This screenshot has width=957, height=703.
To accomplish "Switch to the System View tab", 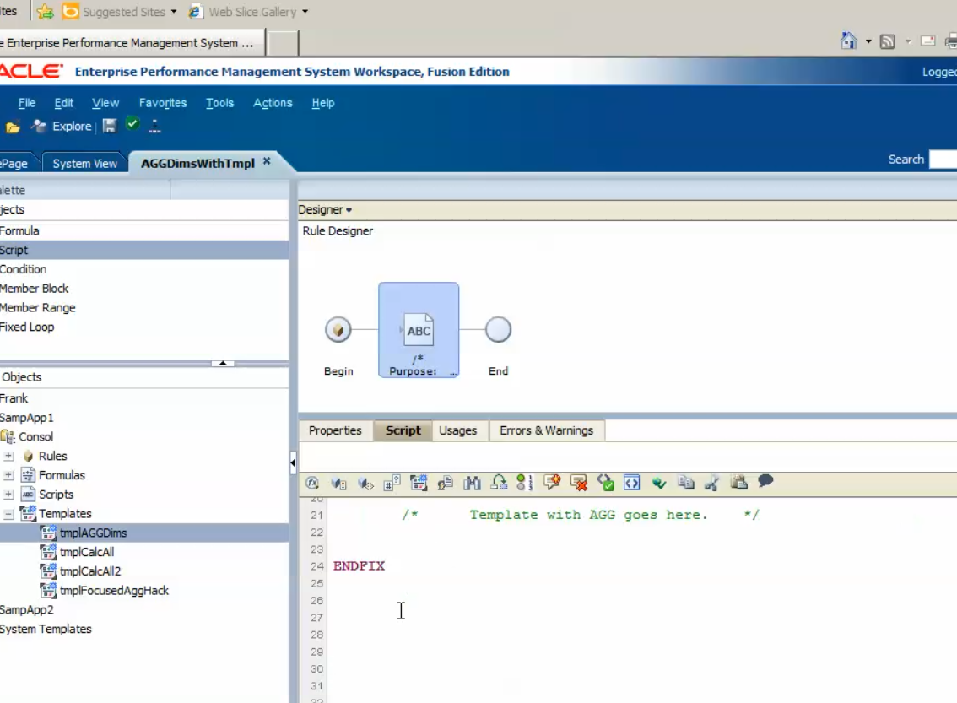I will coord(85,164).
